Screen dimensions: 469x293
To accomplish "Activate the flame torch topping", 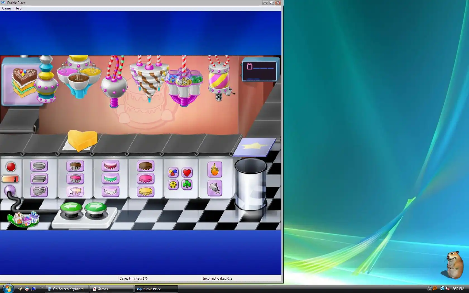I will pyautogui.click(x=215, y=169).
